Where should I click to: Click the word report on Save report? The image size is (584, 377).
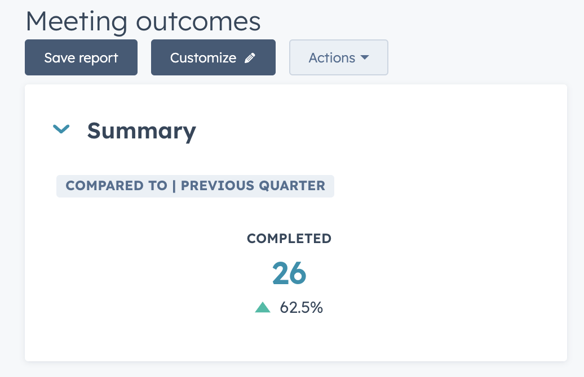tap(99, 59)
